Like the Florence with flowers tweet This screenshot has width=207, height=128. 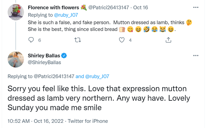pyautogui.click(x=122, y=40)
